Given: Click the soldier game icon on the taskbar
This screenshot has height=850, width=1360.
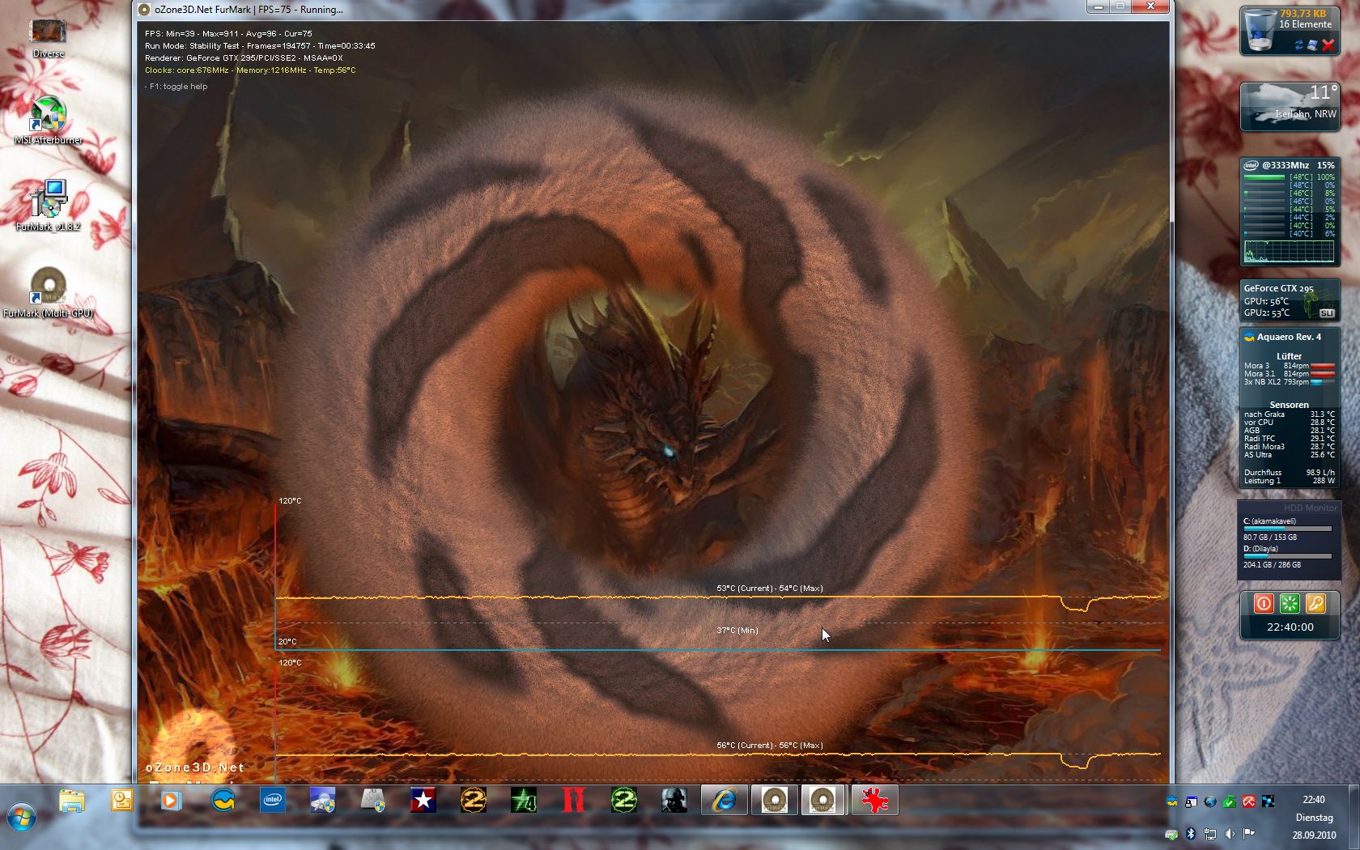Looking at the screenshot, I should 674,801.
